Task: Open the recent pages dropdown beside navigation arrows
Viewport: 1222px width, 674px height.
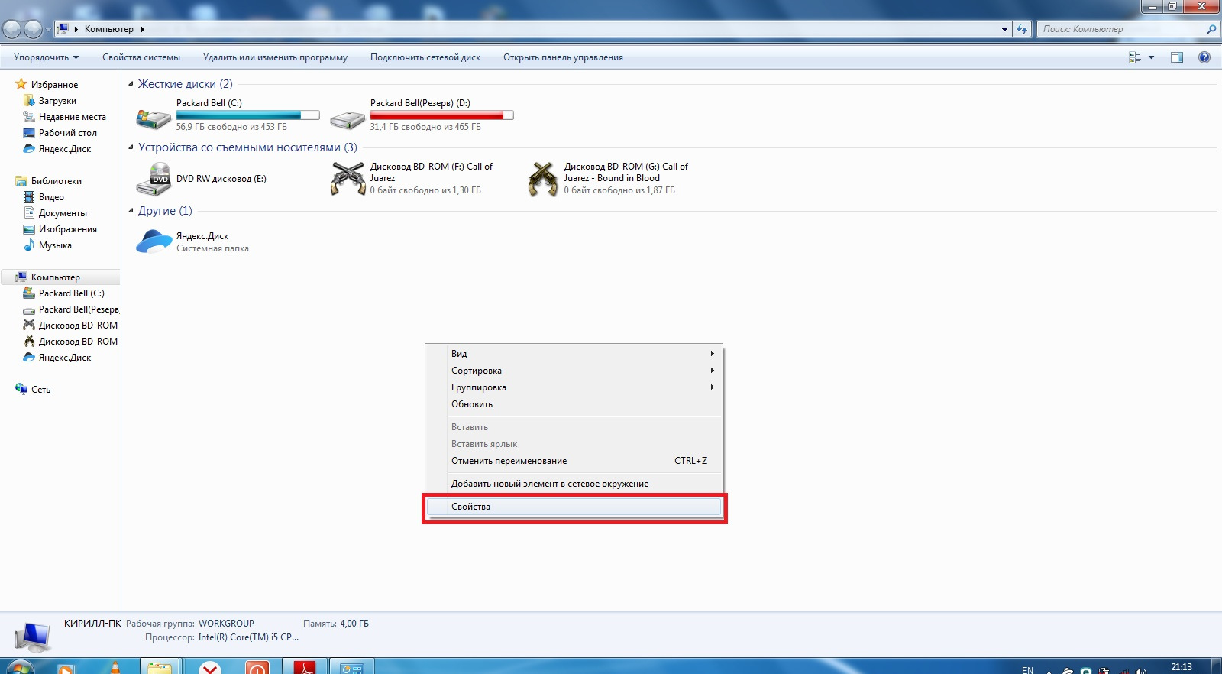Action: [x=48, y=29]
